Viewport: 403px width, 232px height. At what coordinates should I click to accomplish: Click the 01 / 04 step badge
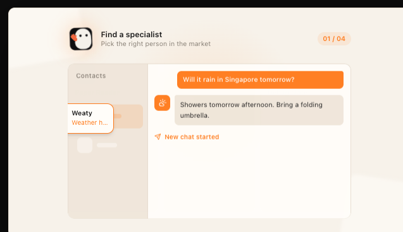334,38
